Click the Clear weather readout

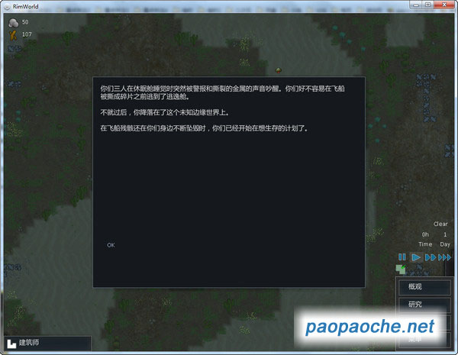point(440,224)
